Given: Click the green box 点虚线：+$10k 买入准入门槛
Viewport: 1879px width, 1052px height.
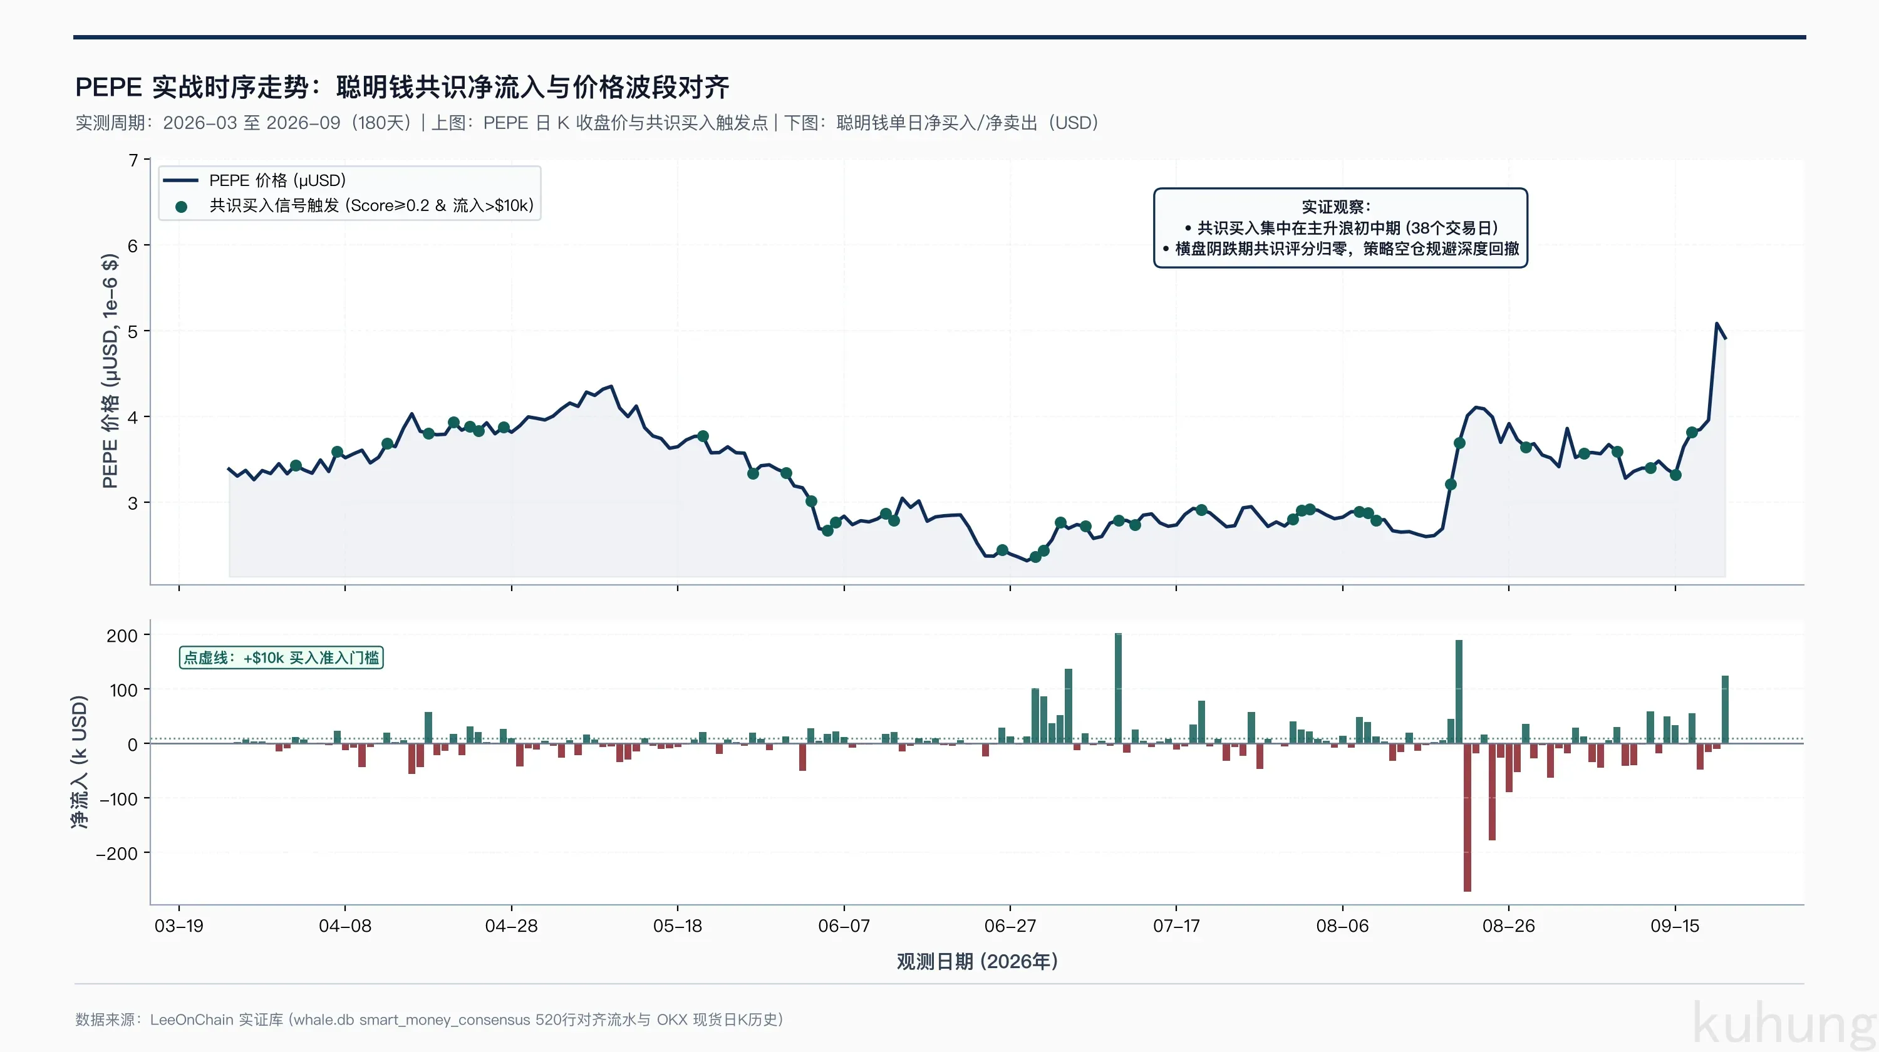Looking at the screenshot, I should pyautogui.click(x=282, y=657).
